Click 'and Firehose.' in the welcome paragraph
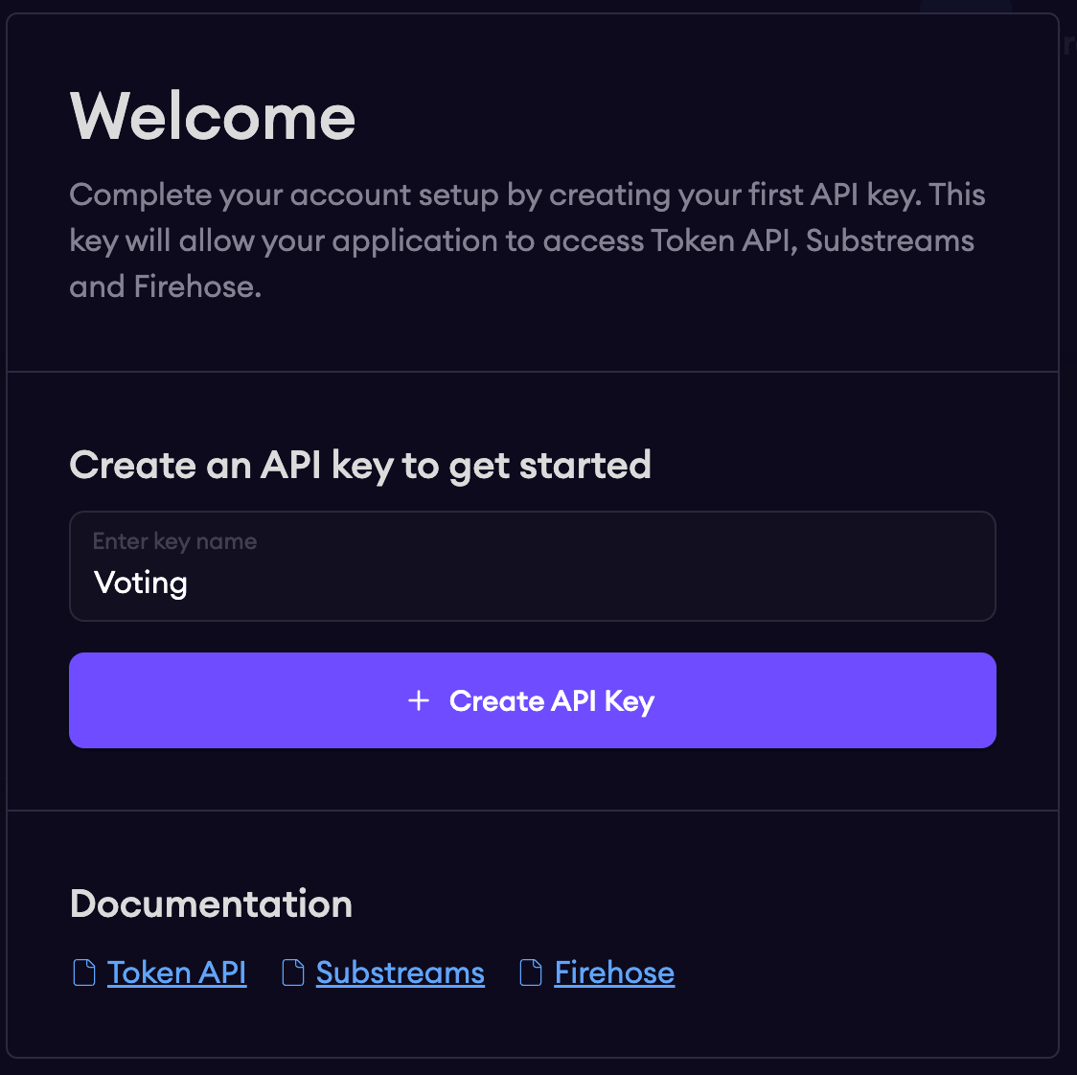 point(166,286)
